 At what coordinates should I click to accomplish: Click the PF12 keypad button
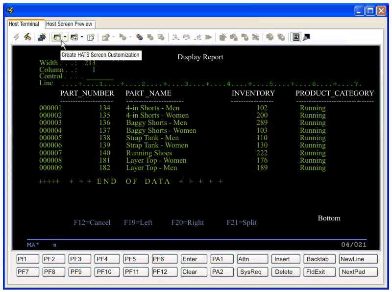(x=165, y=272)
